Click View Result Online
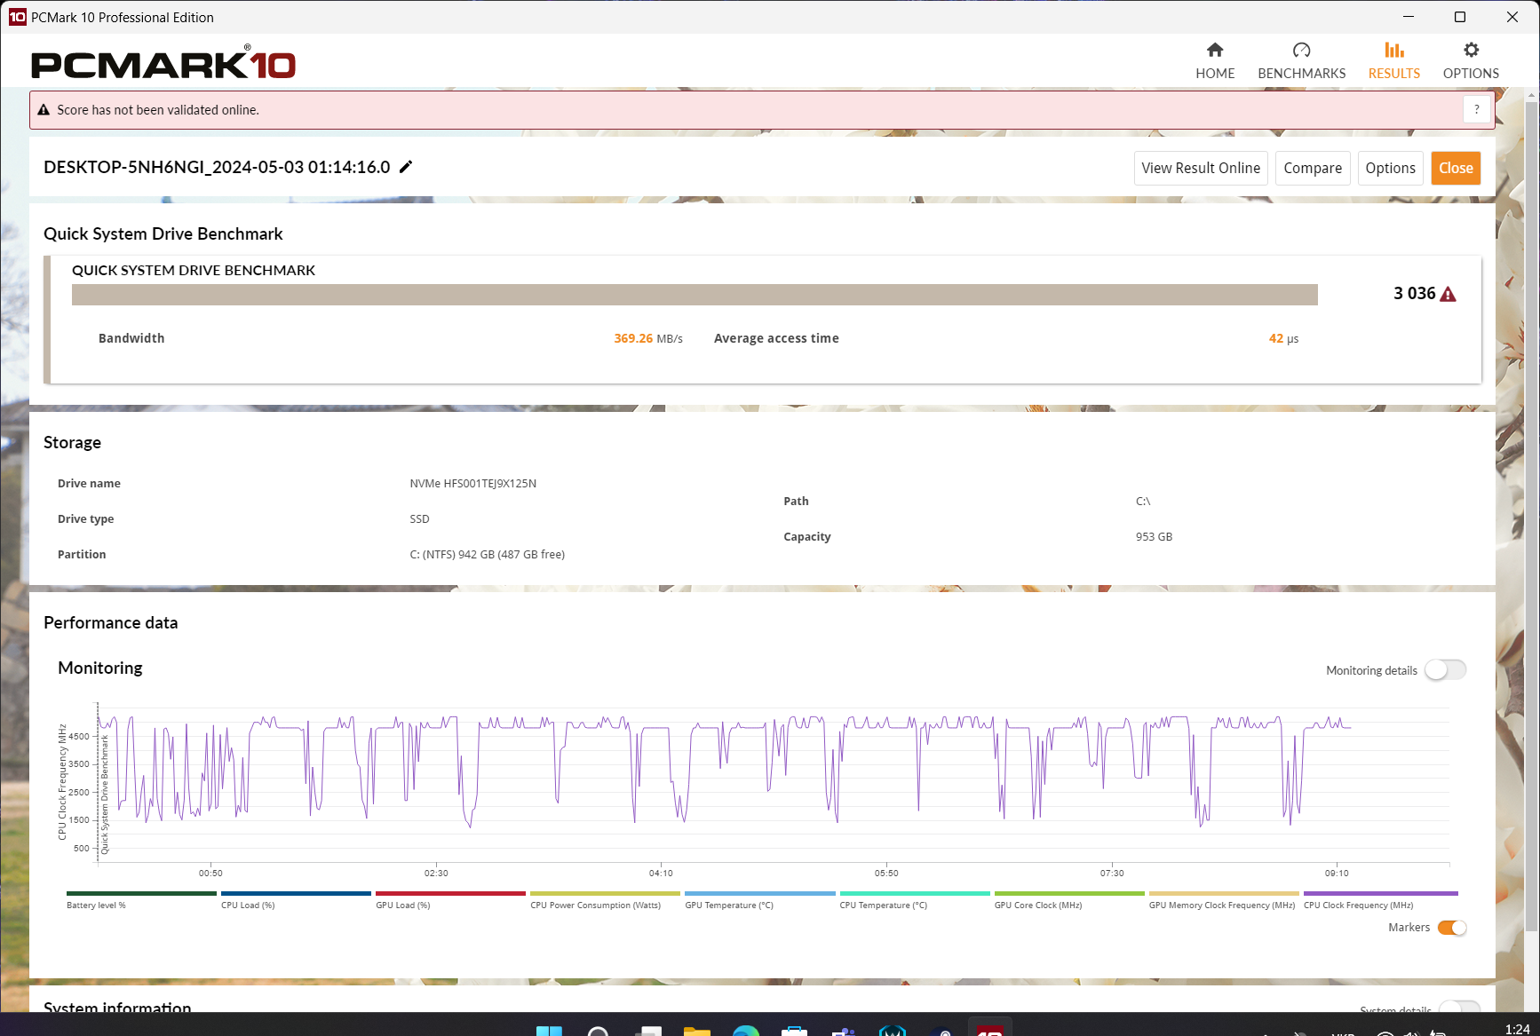The image size is (1540, 1036). [x=1201, y=168]
